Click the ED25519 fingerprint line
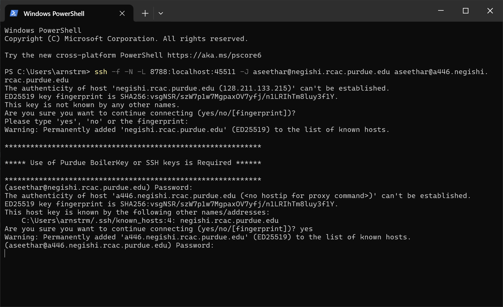Screen dimensions: 503x307 171,96
